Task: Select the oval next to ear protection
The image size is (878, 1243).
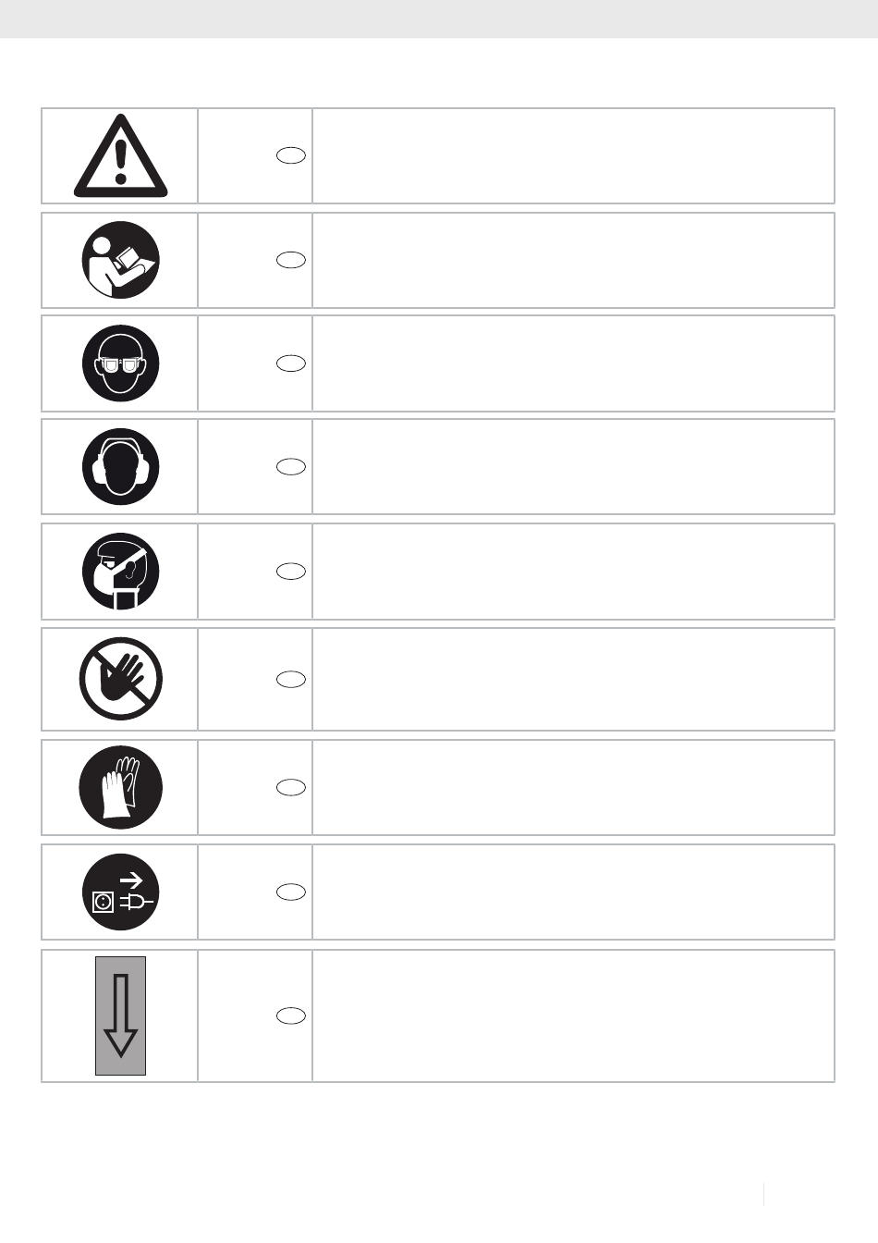Action: 291,467
